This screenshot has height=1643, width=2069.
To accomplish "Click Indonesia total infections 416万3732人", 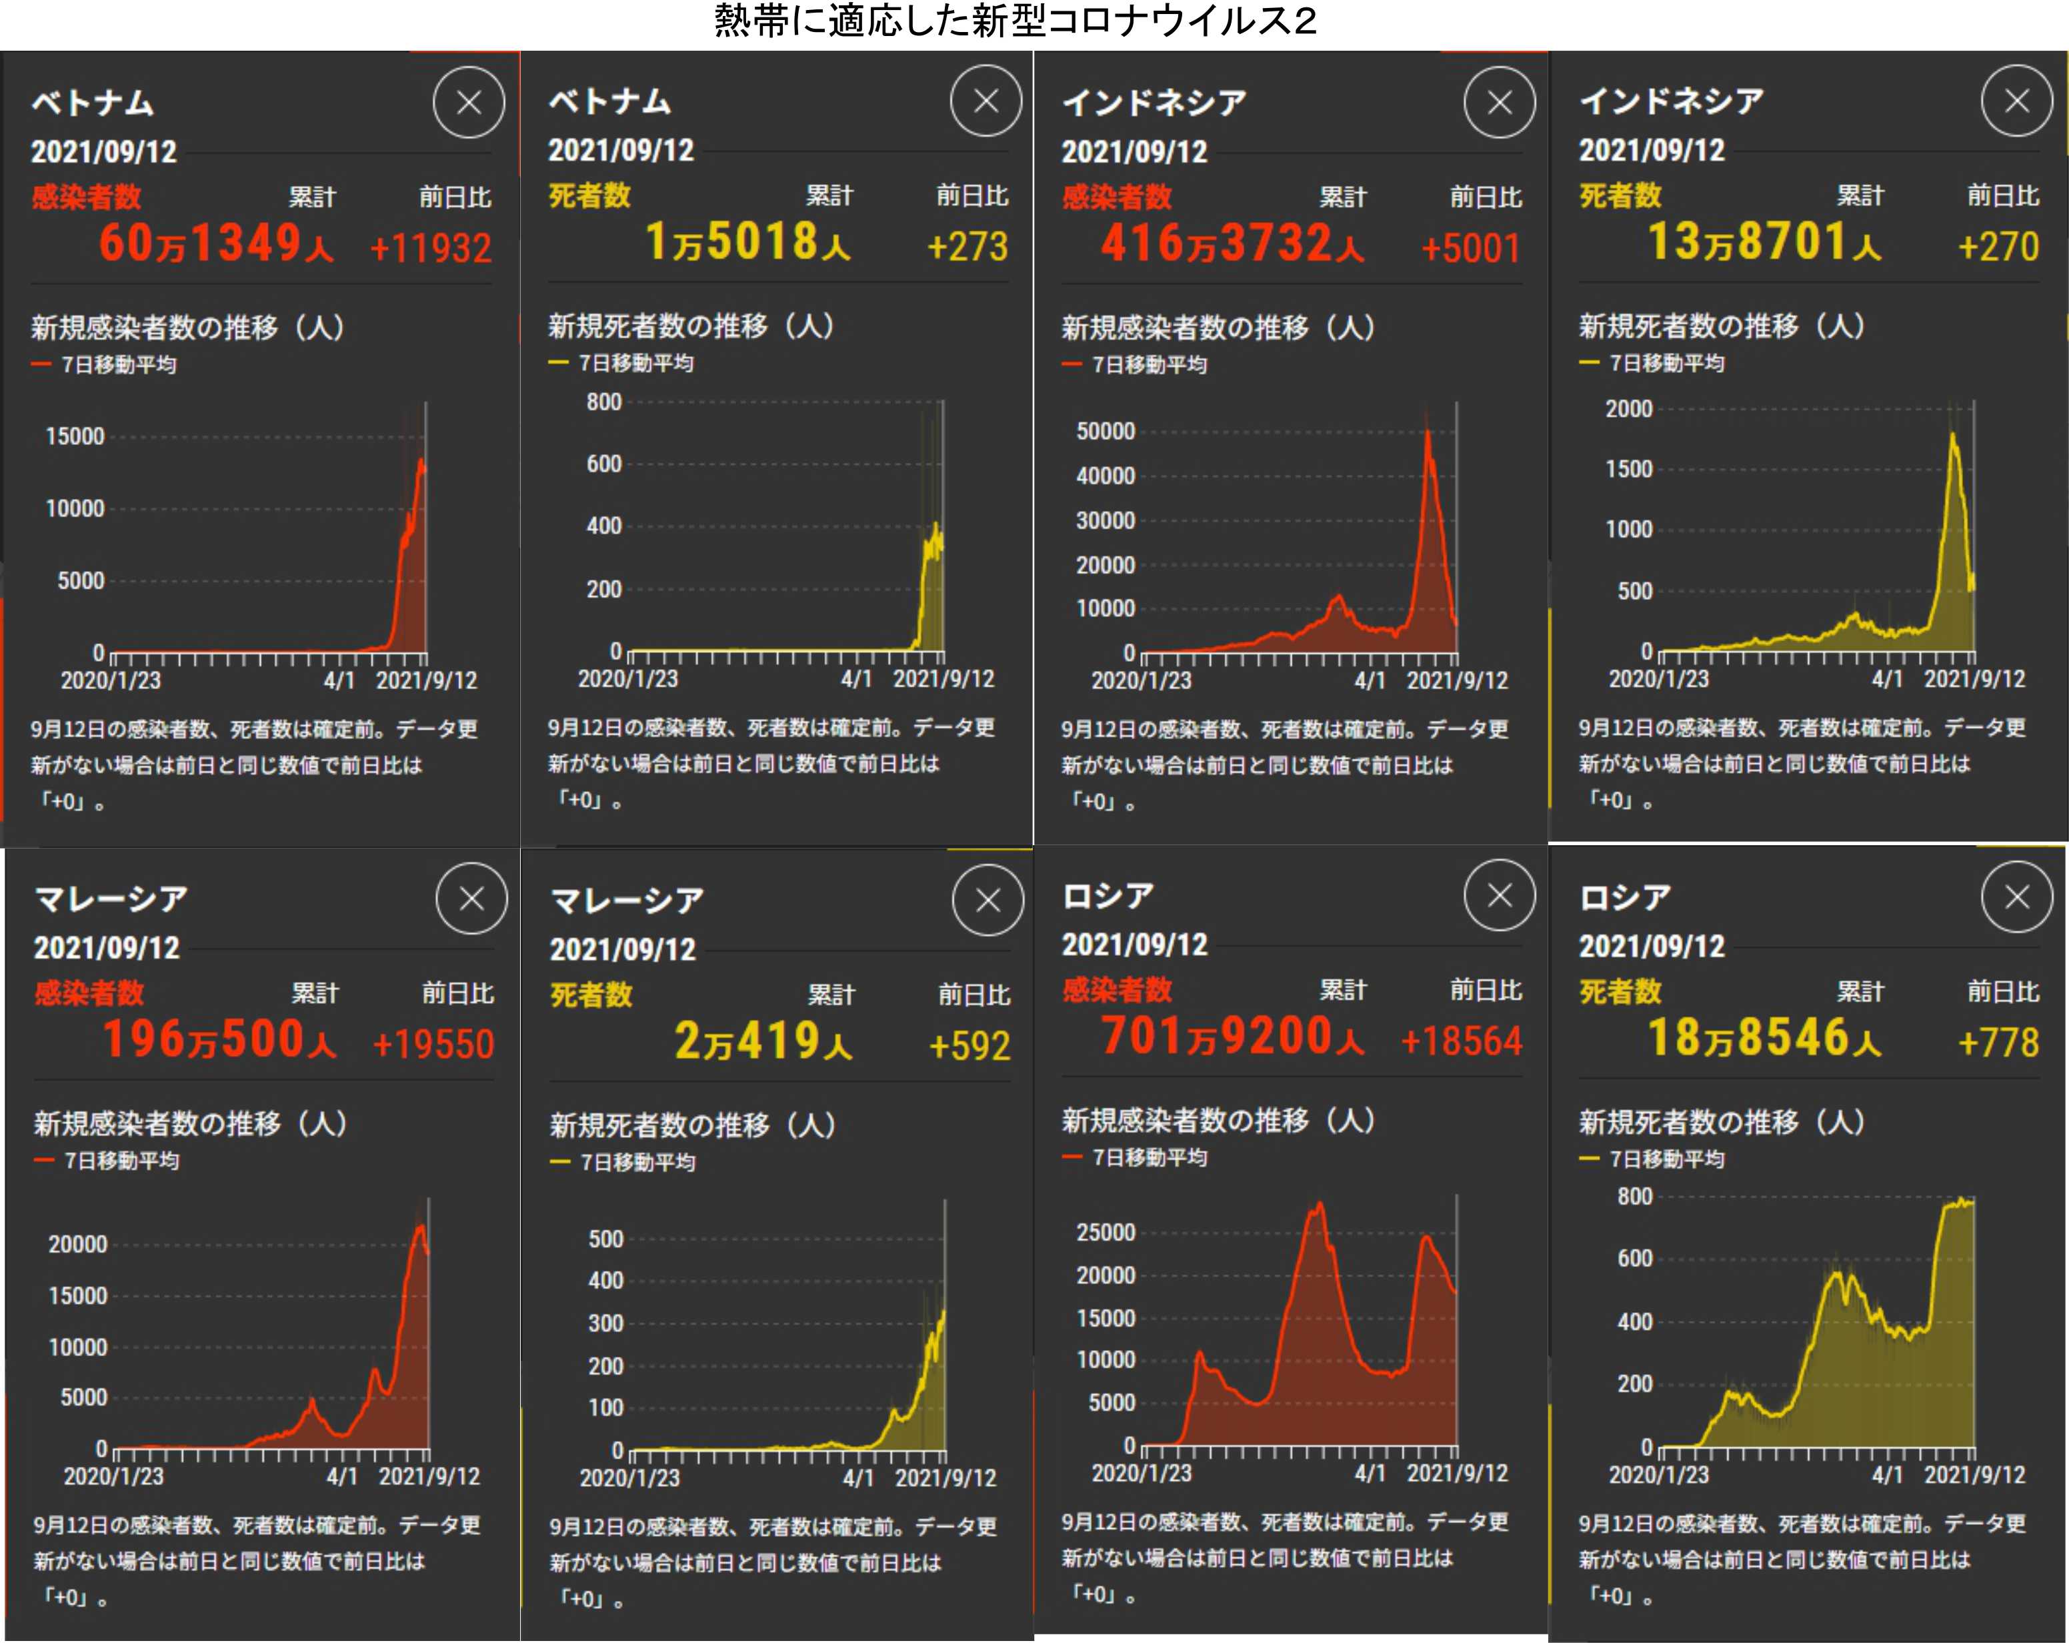I will [1232, 243].
